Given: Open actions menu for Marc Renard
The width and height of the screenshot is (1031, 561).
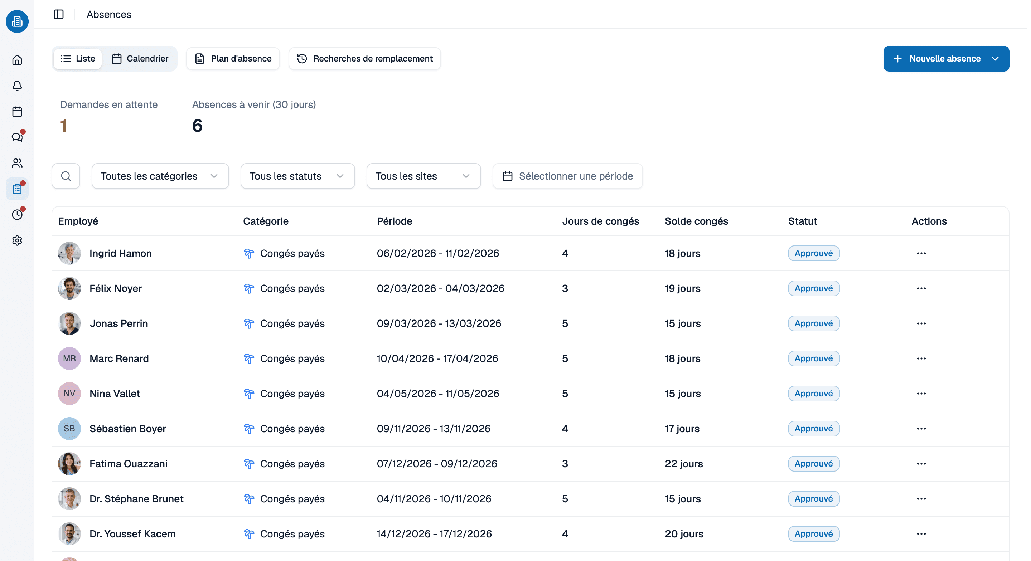Looking at the screenshot, I should click(x=921, y=358).
